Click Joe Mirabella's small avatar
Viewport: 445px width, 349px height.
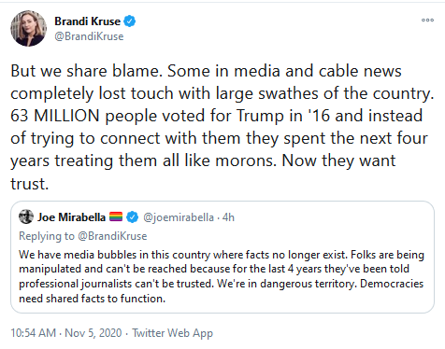(26, 216)
